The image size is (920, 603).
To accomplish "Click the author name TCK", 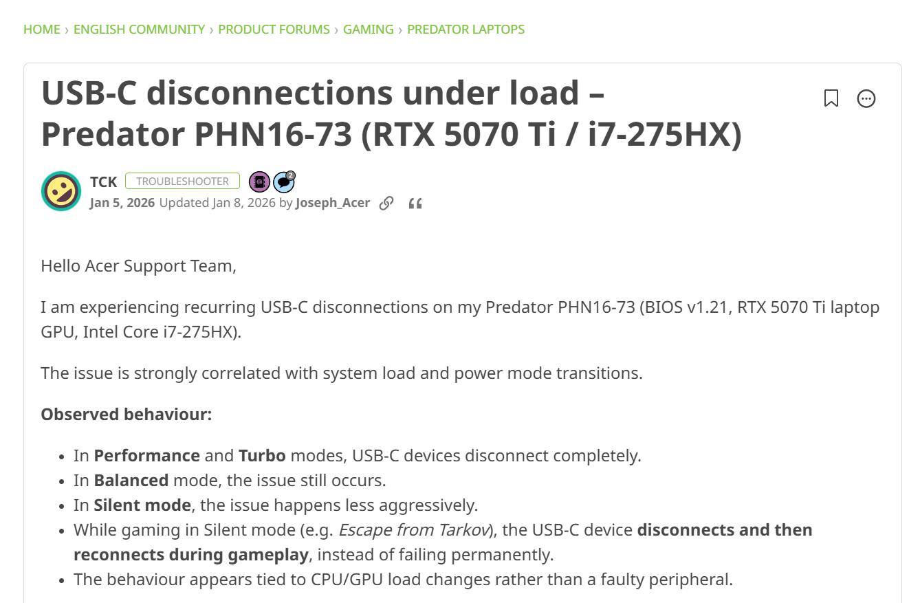I will coord(102,181).
